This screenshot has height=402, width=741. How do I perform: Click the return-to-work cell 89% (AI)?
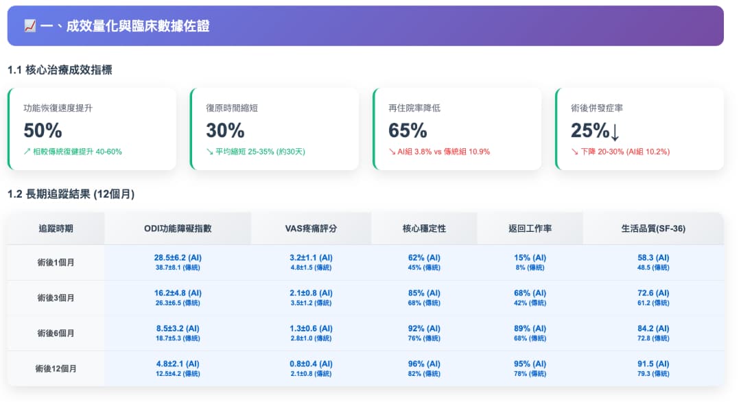point(530,329)
